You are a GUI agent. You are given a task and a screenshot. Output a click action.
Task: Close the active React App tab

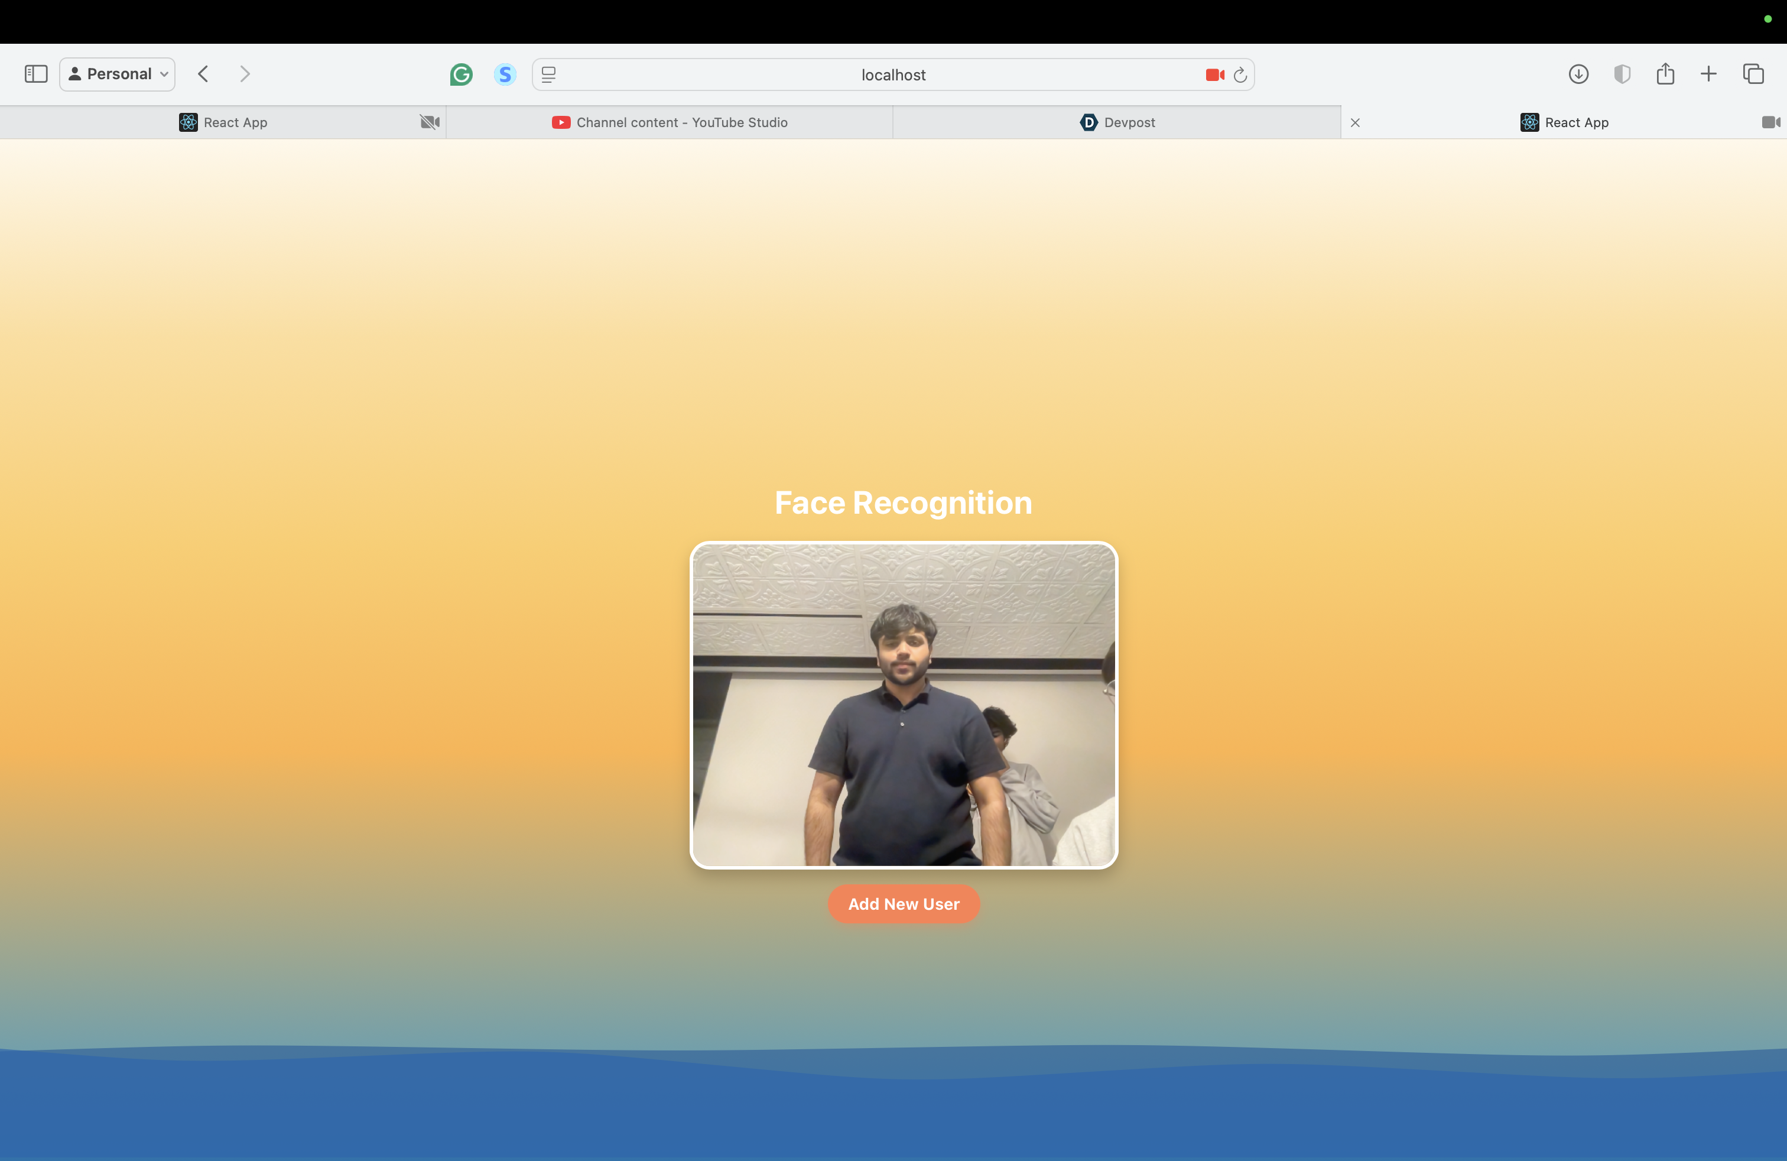pos(1355,122)
